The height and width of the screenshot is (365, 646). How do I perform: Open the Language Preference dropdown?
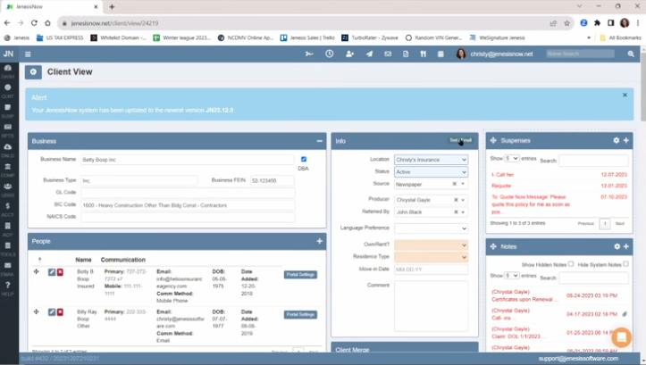click(x=430, y=228)
